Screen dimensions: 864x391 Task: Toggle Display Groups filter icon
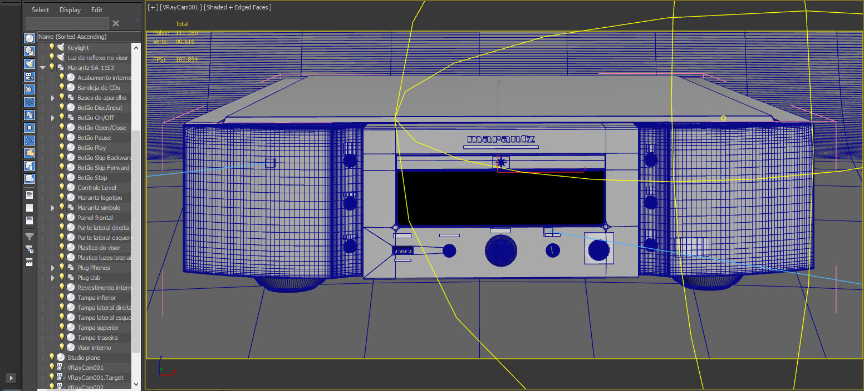coord(30,115)
